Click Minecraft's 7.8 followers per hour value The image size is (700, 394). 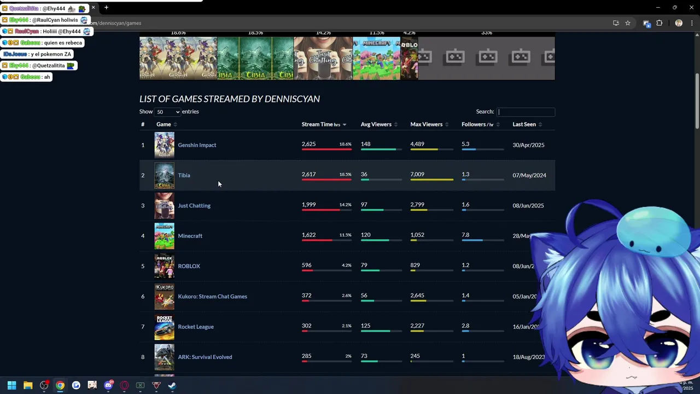[465, 235]
